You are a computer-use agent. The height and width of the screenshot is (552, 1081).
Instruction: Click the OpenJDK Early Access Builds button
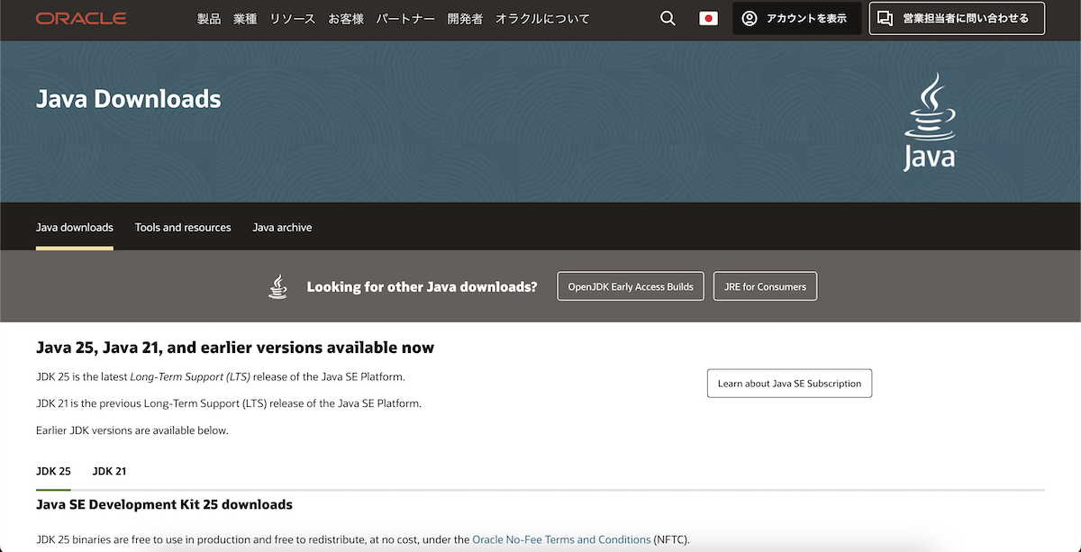pos(631,285)
